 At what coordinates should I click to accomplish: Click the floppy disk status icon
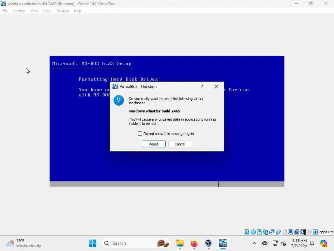click(x=259, y=232)
